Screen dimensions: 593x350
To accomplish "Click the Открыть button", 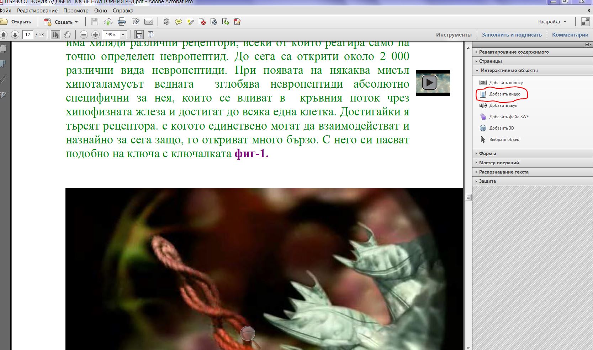I will pos(16,22).
